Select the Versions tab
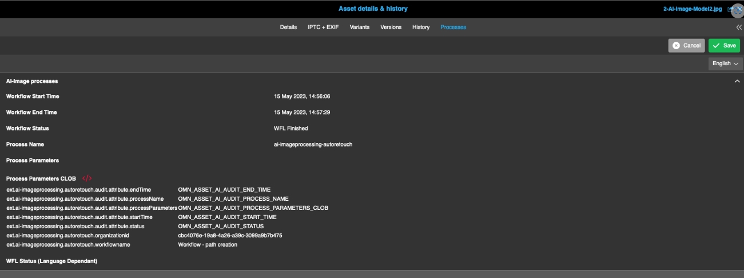The image size is (744, 278). coord(391,27)
